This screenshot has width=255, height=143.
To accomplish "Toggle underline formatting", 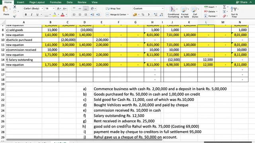I will pos(37,15).
